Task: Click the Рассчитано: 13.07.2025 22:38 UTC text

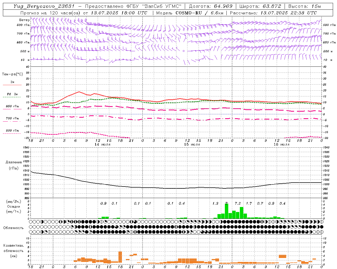Action: pyautogui.click(x=273, y=13)
